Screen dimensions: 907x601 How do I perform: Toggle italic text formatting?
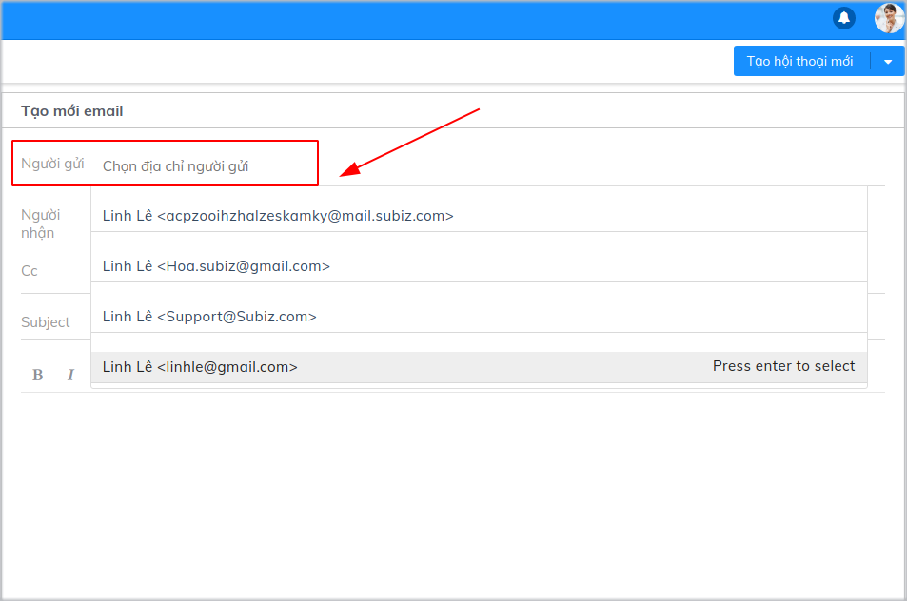click(x=70, y=375)
